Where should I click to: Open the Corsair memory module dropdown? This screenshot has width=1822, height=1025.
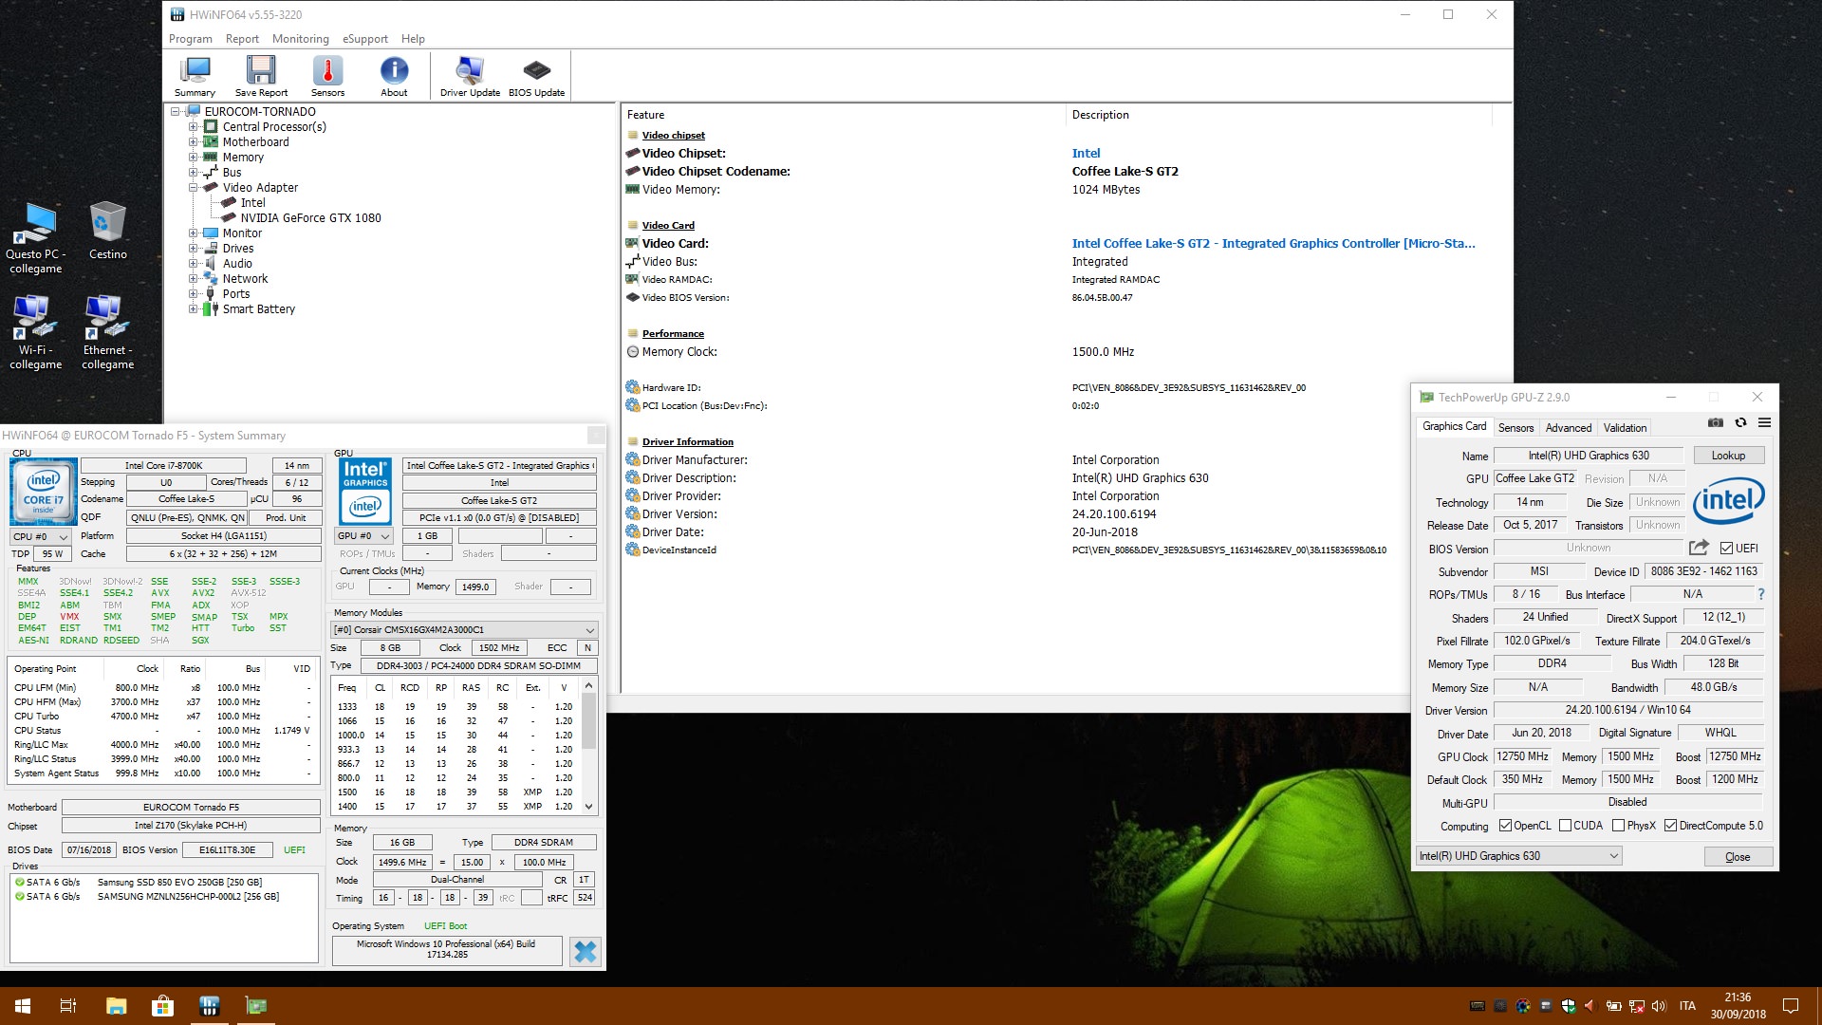tap(464, 629)
